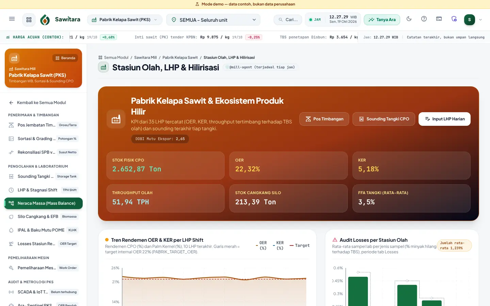Click the SCADA & IoT signal icon

pos(11,292)
